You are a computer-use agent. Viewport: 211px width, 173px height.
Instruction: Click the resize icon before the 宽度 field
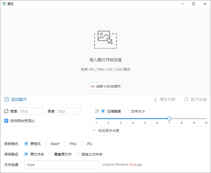[7, 111]
